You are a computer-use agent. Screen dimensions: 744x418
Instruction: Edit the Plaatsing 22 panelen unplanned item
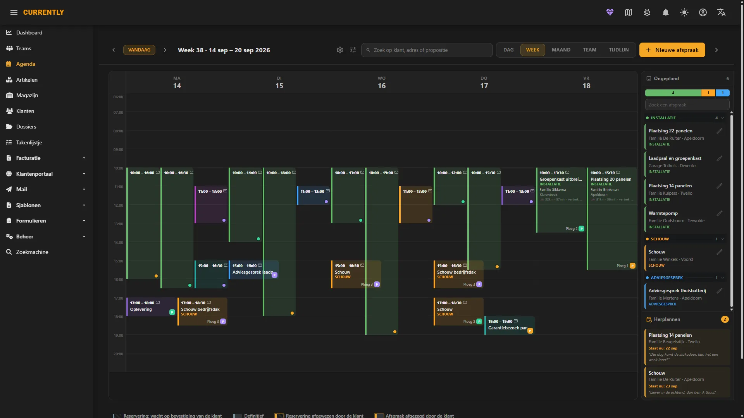pos(720,131)
